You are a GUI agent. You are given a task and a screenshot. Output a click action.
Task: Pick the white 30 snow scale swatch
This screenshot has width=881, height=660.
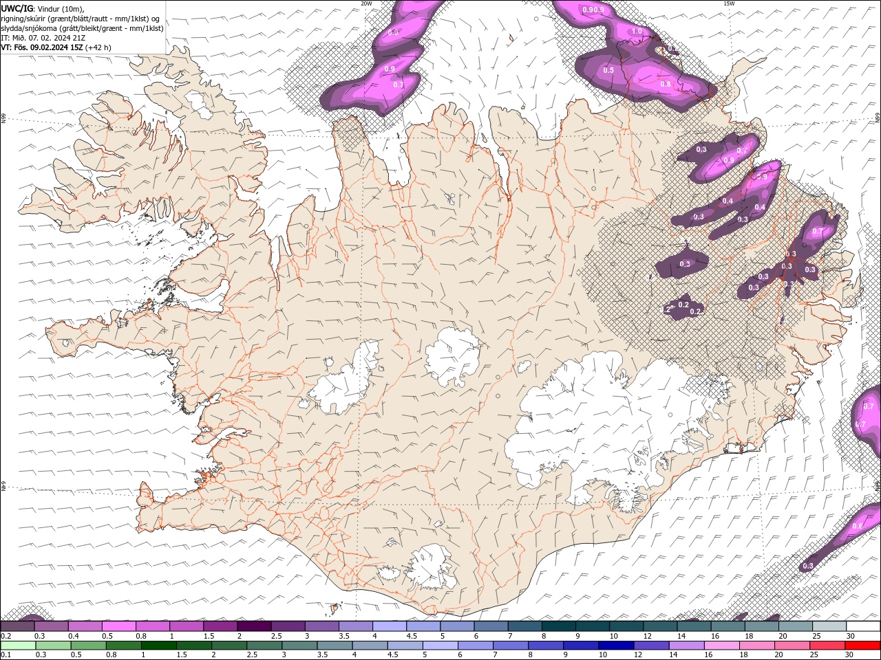[x=863, y=626]
